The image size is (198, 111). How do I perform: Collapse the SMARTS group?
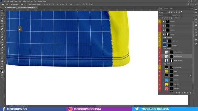(x=164, y=49)
